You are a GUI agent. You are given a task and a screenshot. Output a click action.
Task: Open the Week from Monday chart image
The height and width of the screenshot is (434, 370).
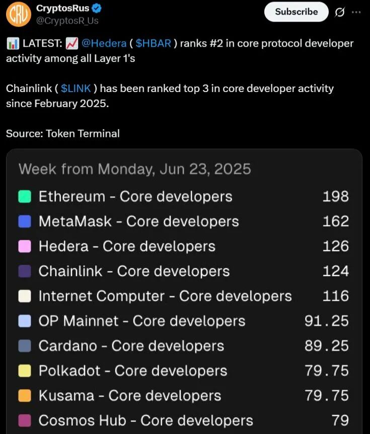coord(184,292)
